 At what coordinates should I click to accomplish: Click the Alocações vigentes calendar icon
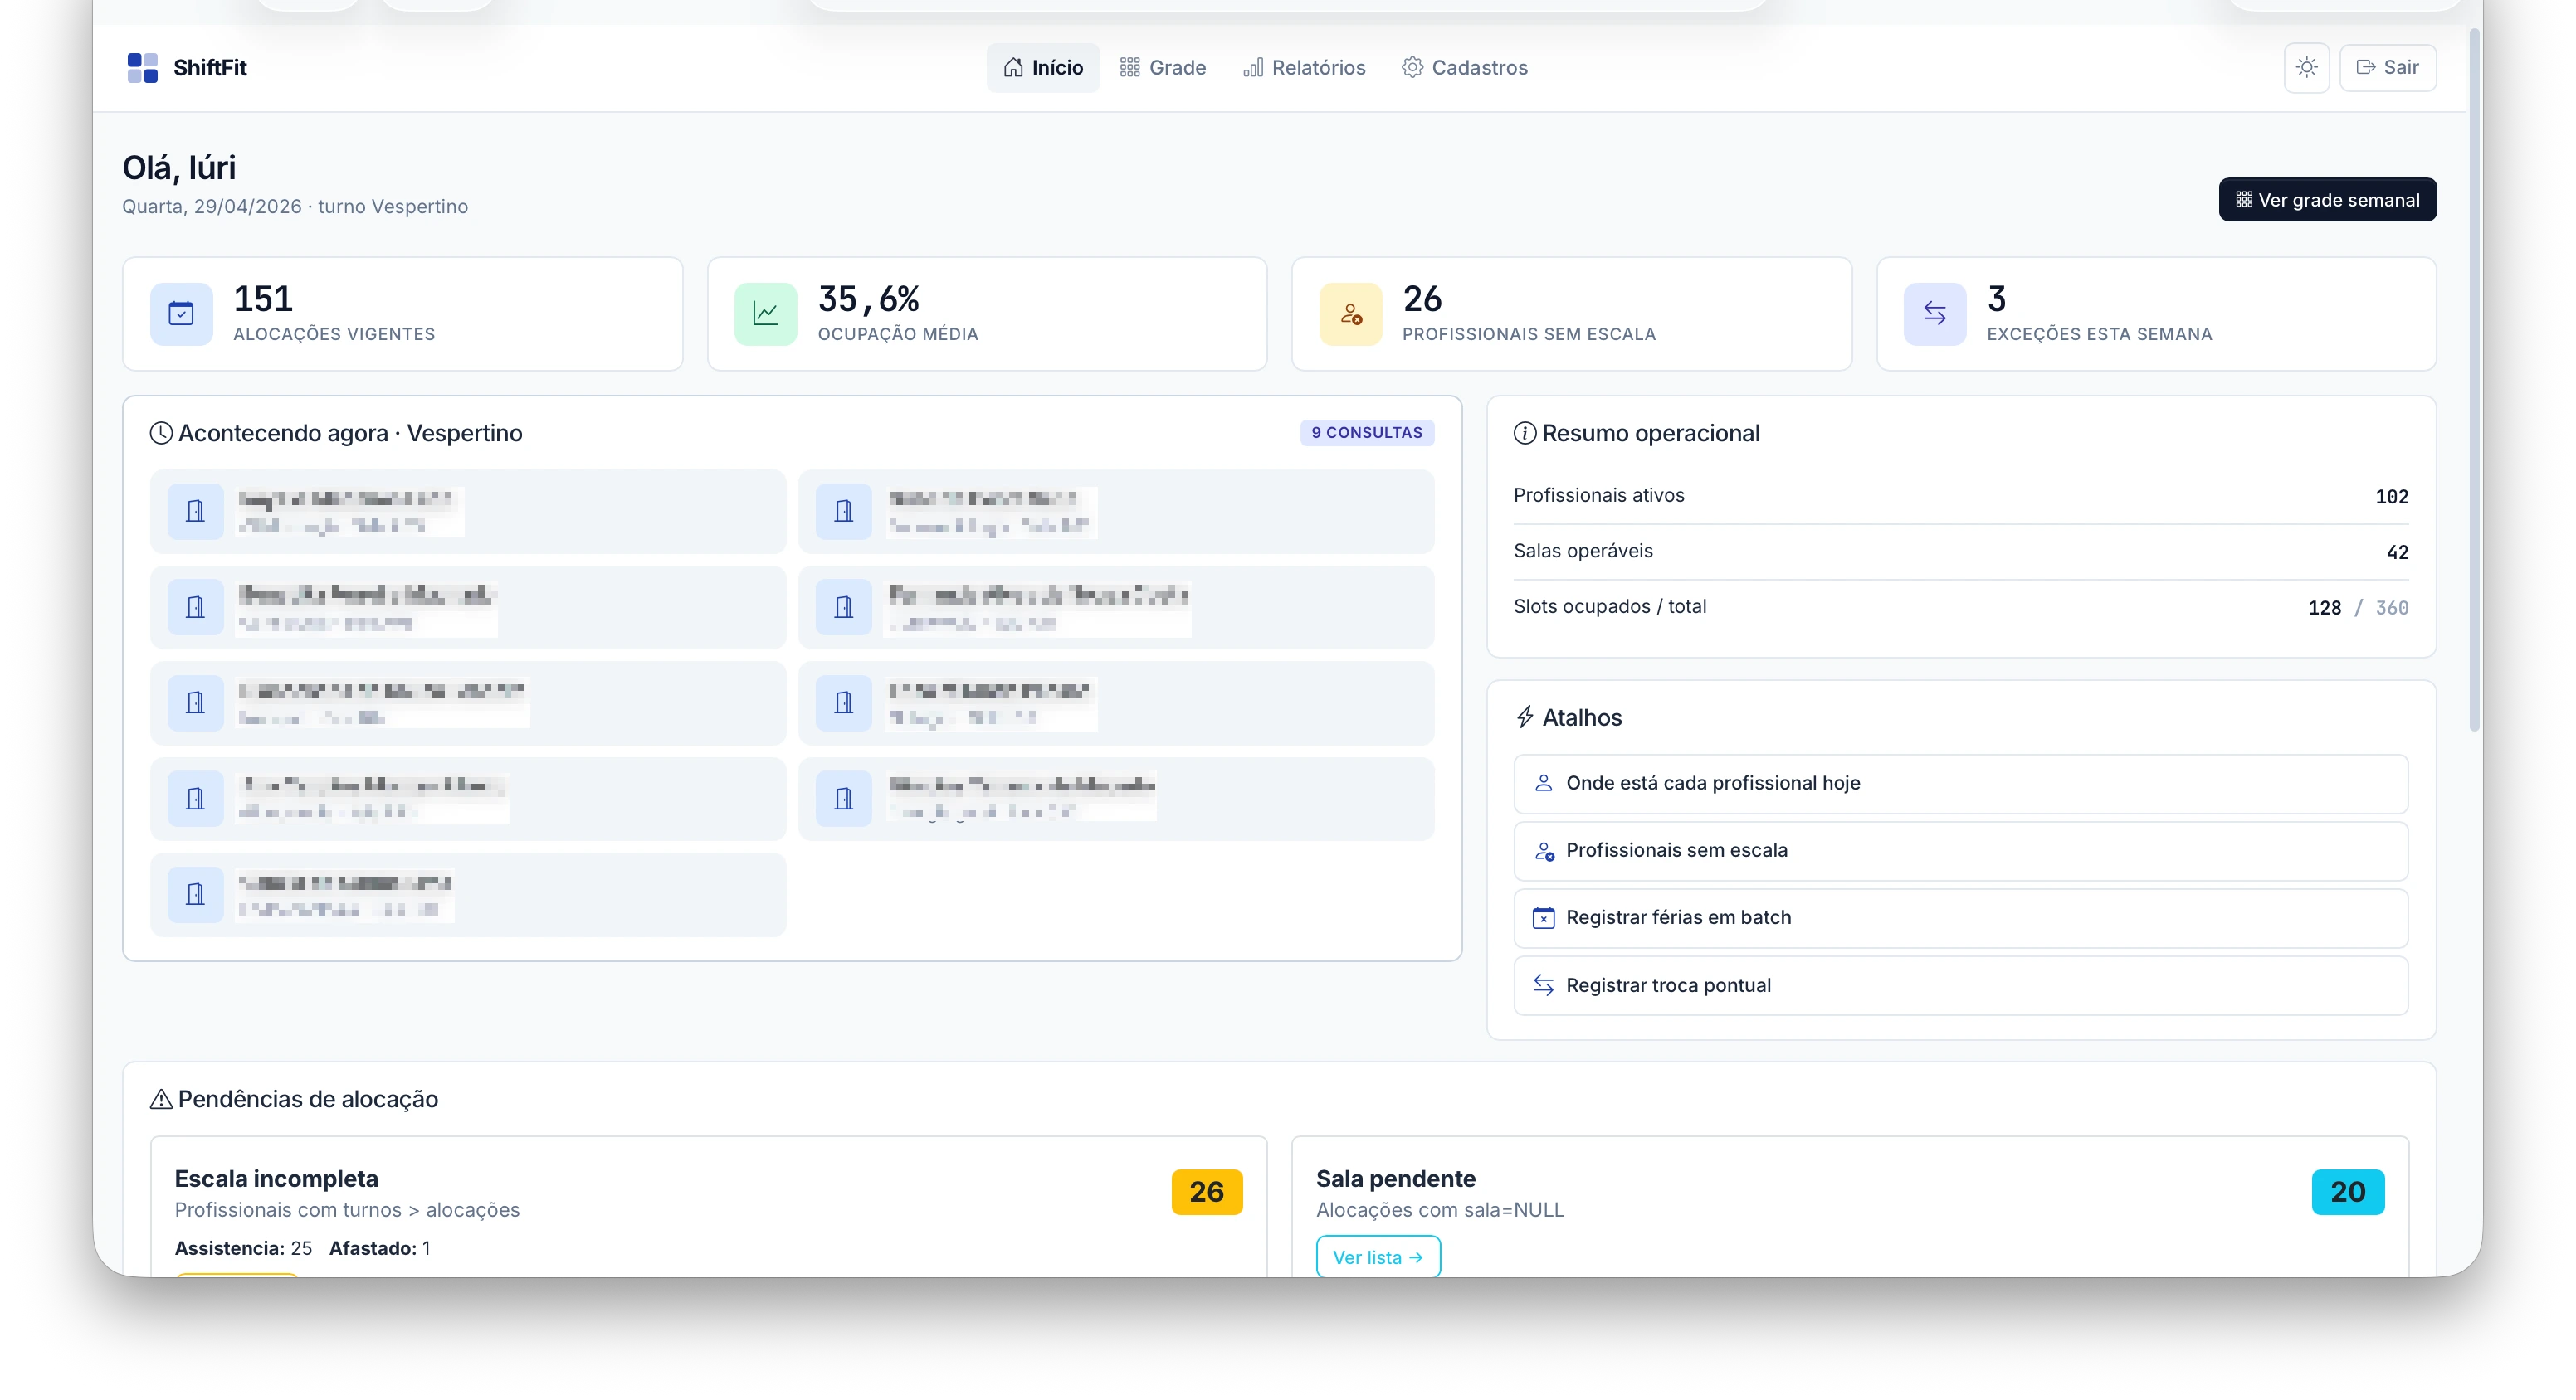(181, 314)
